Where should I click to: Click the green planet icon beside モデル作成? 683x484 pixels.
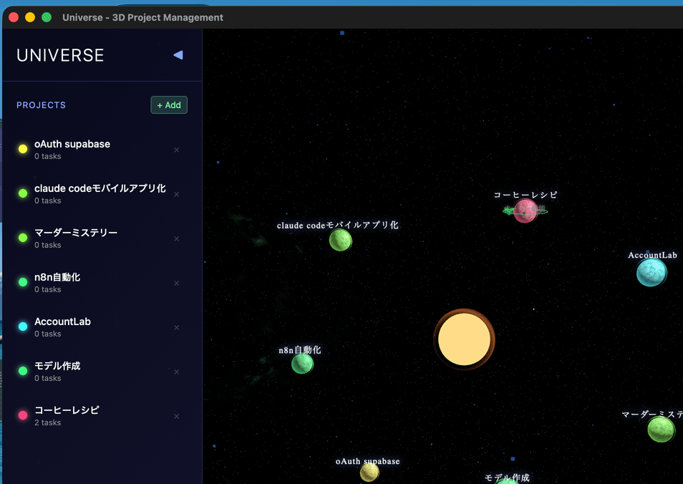[x=21, y=371]
